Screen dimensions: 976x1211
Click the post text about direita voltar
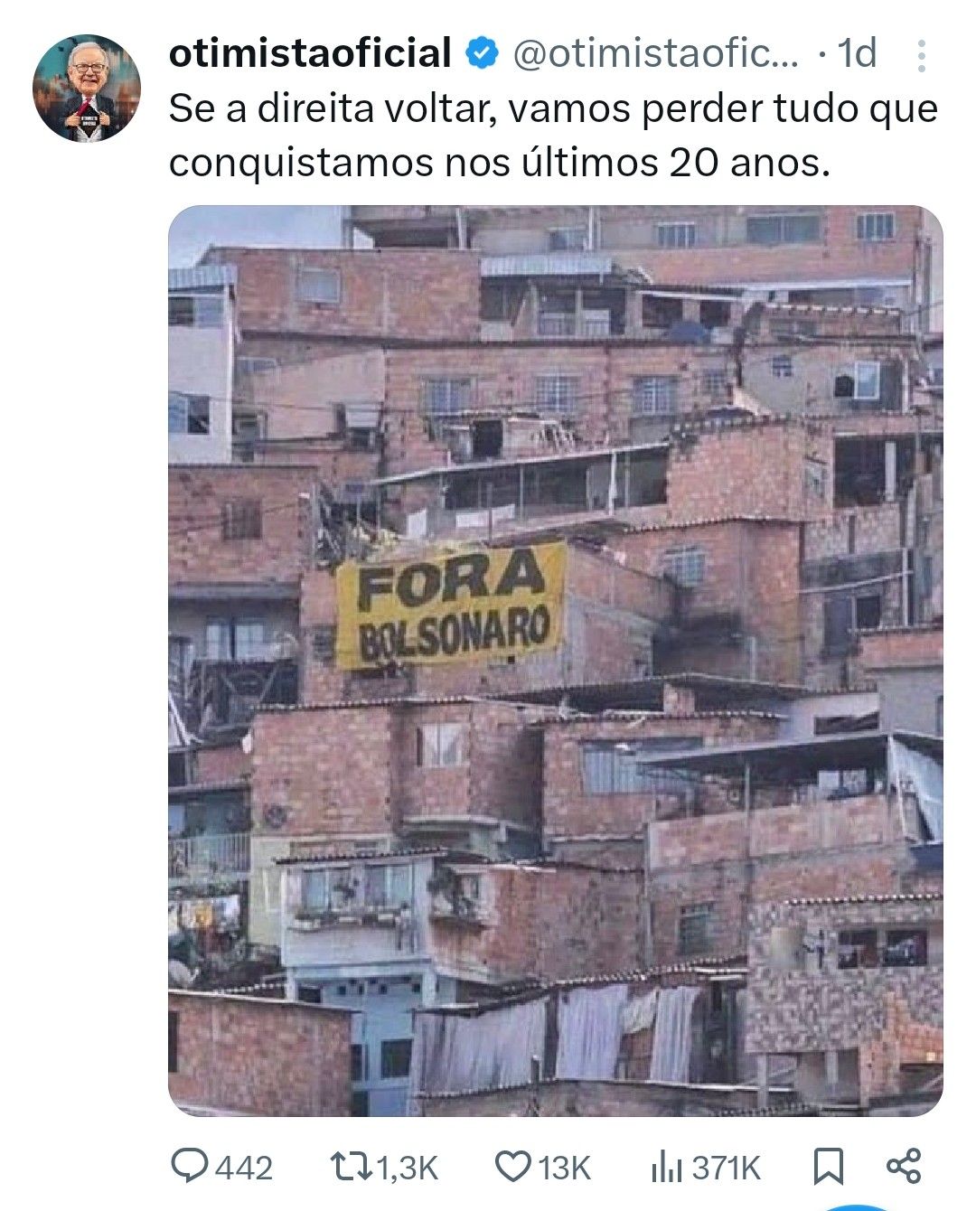click(554, 136)
